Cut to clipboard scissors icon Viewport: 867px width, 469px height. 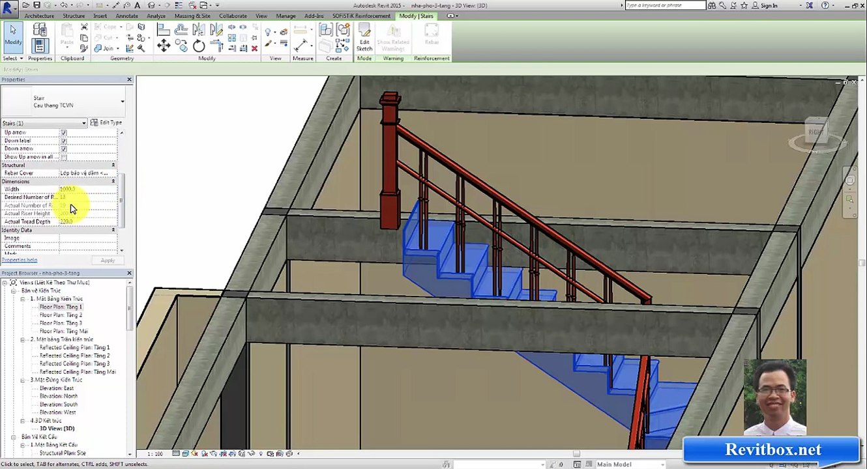(83, 27)
